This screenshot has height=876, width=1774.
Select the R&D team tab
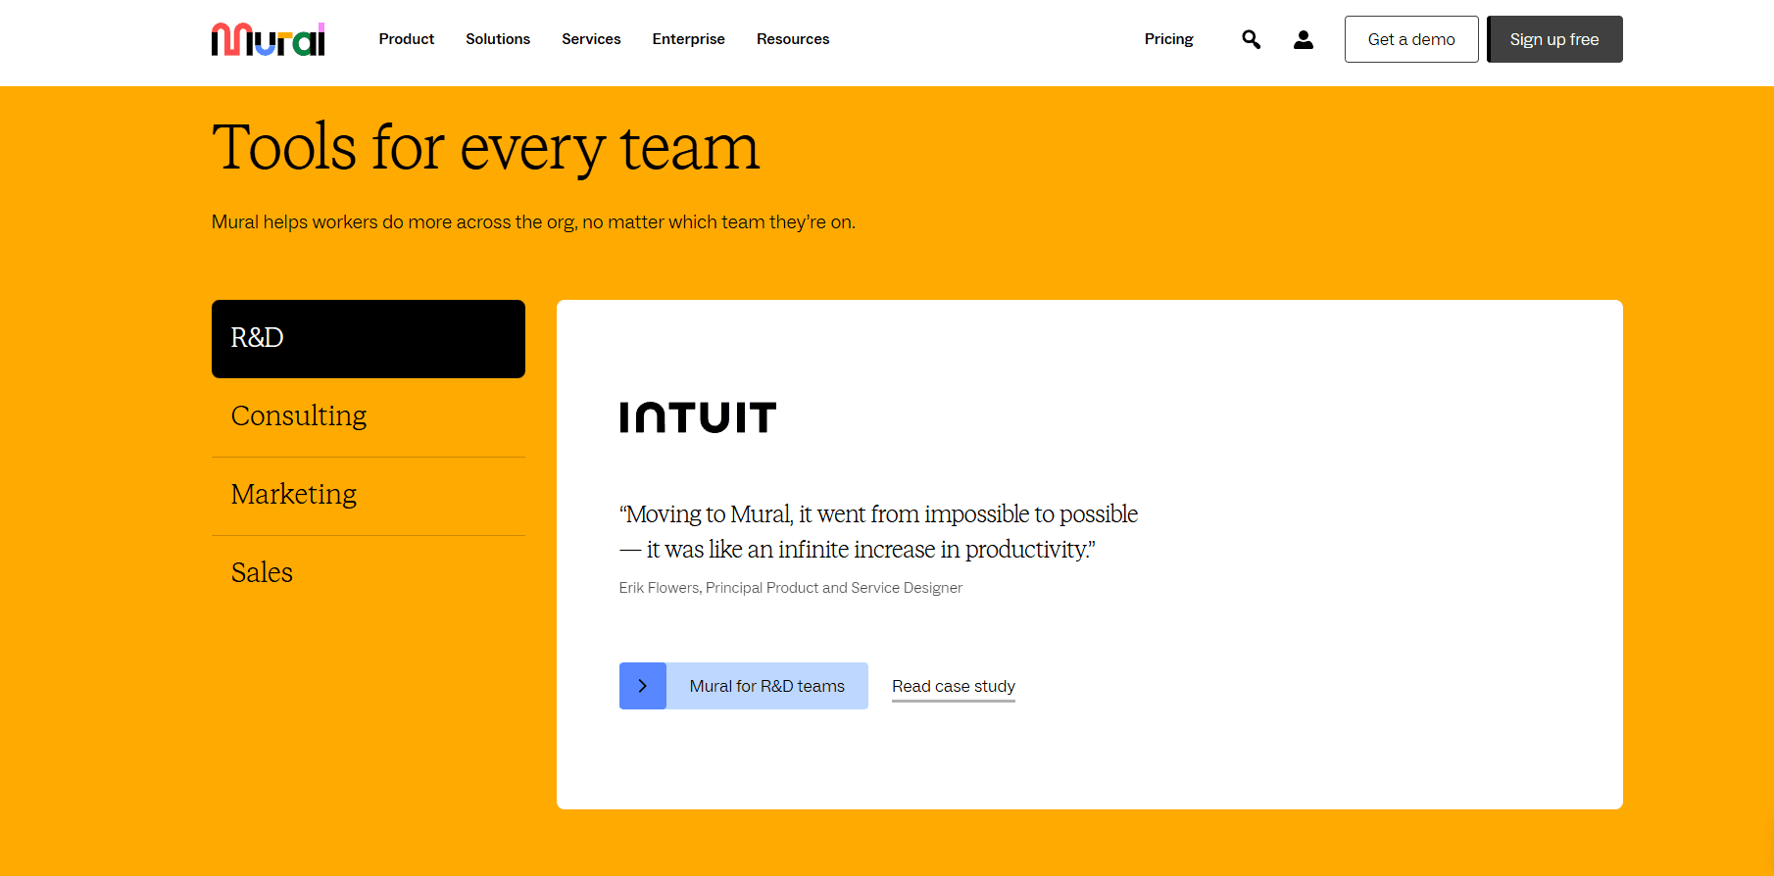[369, 339]
